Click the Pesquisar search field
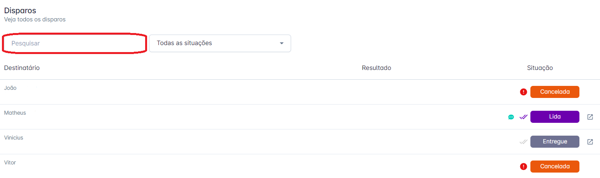The height and width of the screenshot is (178, 600). click(x=75, y=44)
